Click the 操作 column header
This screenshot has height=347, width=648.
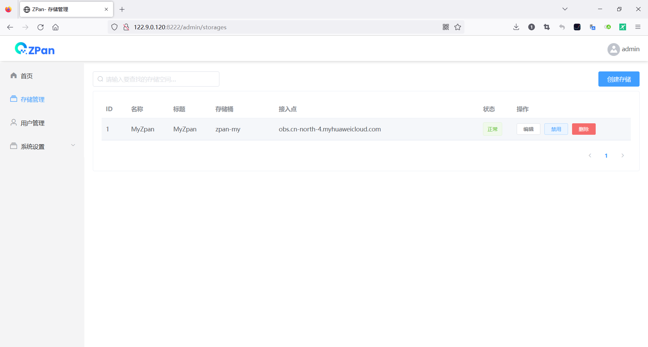coord(523,109)
